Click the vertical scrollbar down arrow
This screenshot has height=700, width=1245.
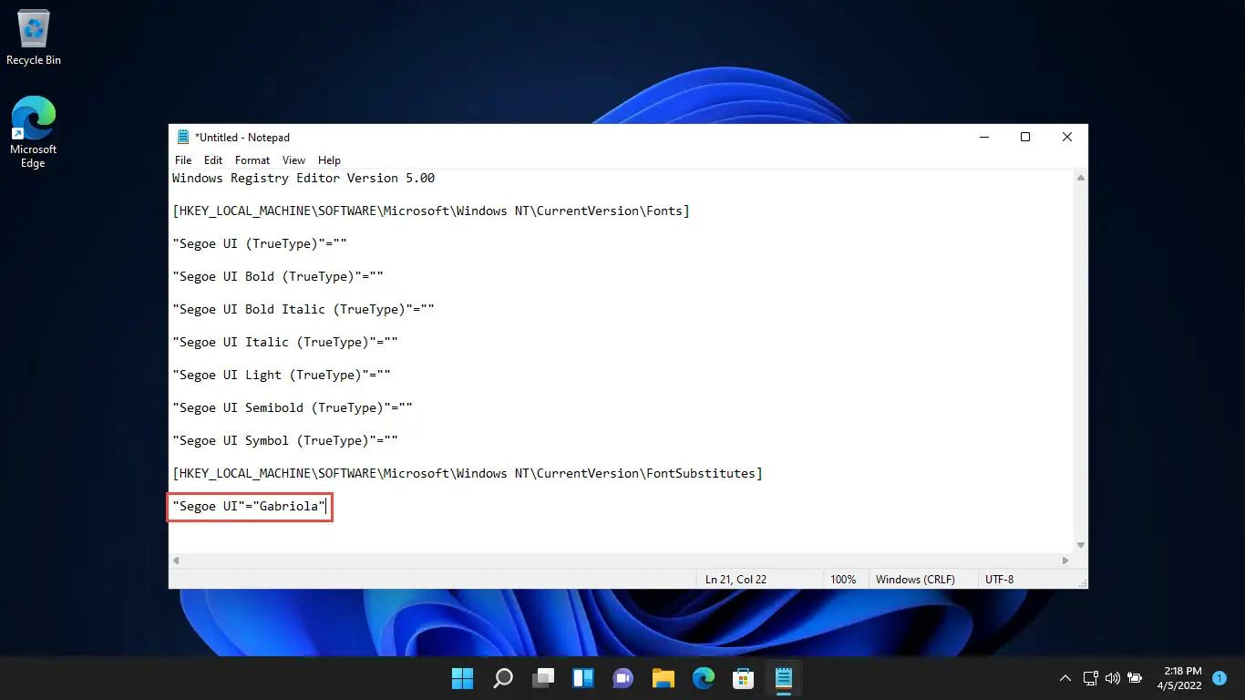tap(1080, 545)
